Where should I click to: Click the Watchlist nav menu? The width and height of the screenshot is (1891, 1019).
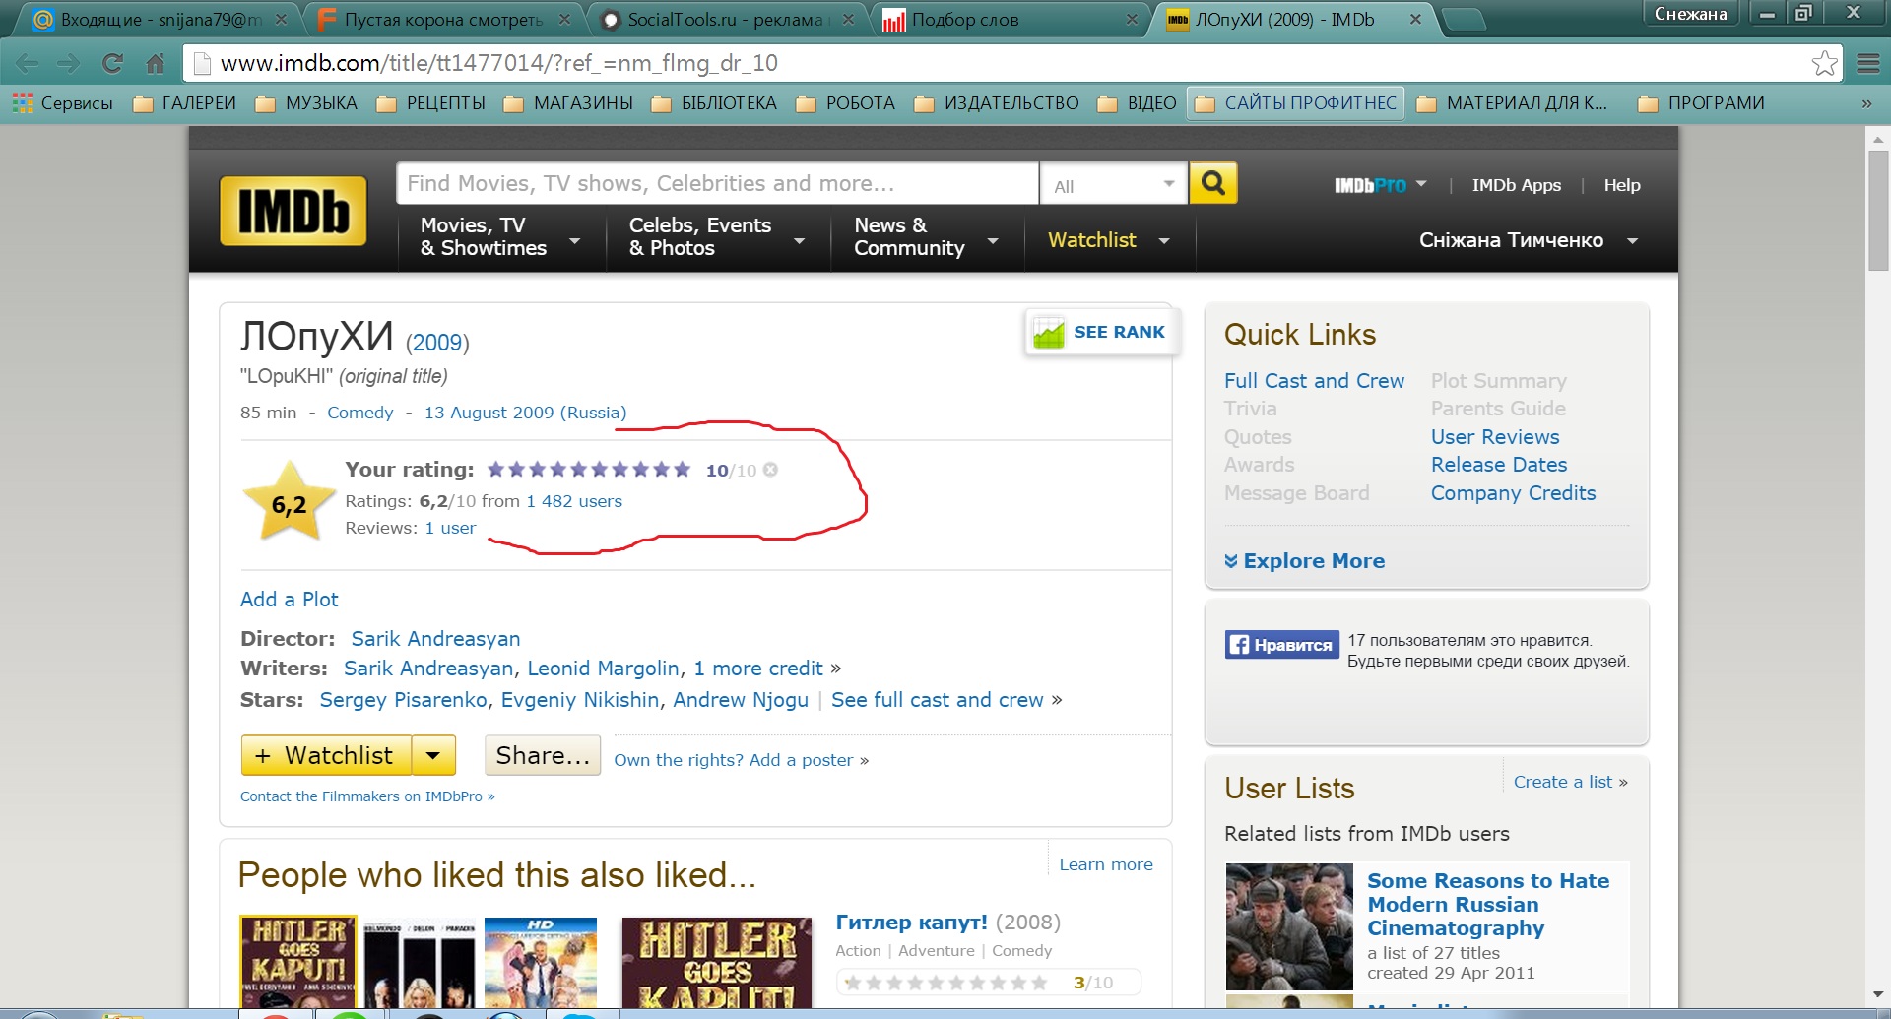tap(1109, 240)
